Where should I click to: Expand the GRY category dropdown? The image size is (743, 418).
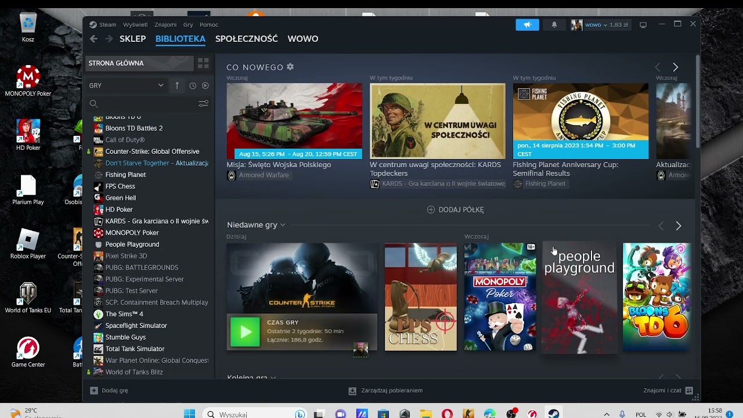[x=126, y=85]
